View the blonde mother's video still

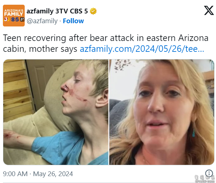tap(162, 112)
